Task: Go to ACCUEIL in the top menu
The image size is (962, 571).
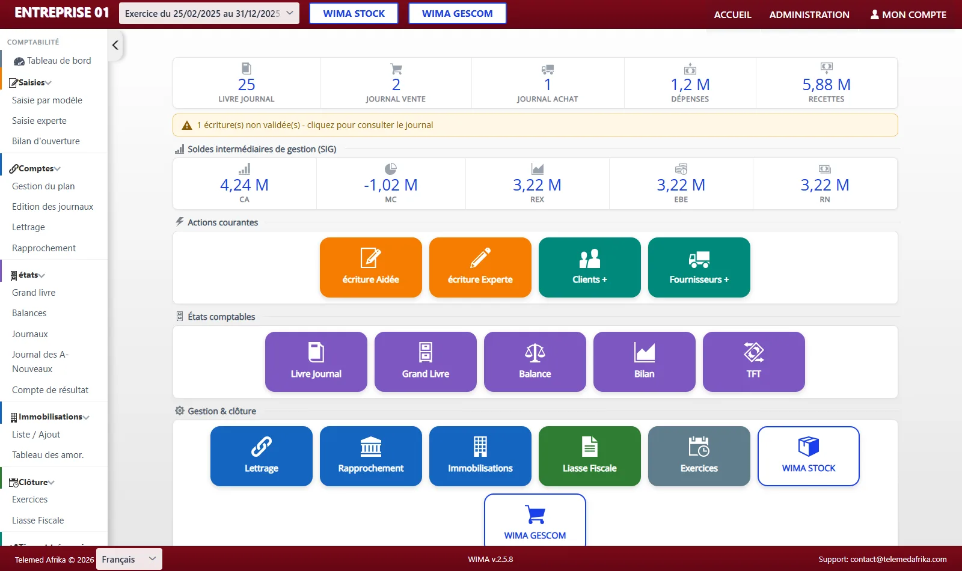Action: coord(733,14)
